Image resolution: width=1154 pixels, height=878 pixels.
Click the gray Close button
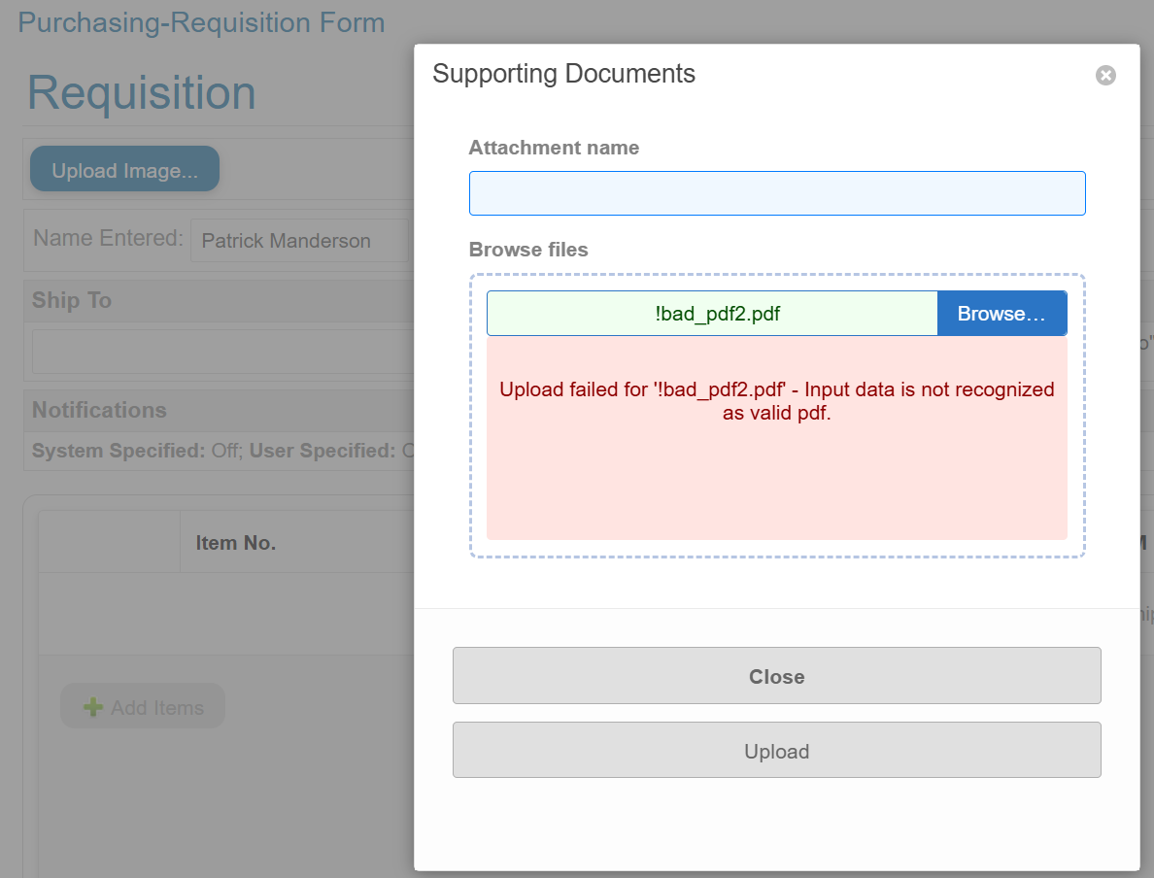click(776, 676)
